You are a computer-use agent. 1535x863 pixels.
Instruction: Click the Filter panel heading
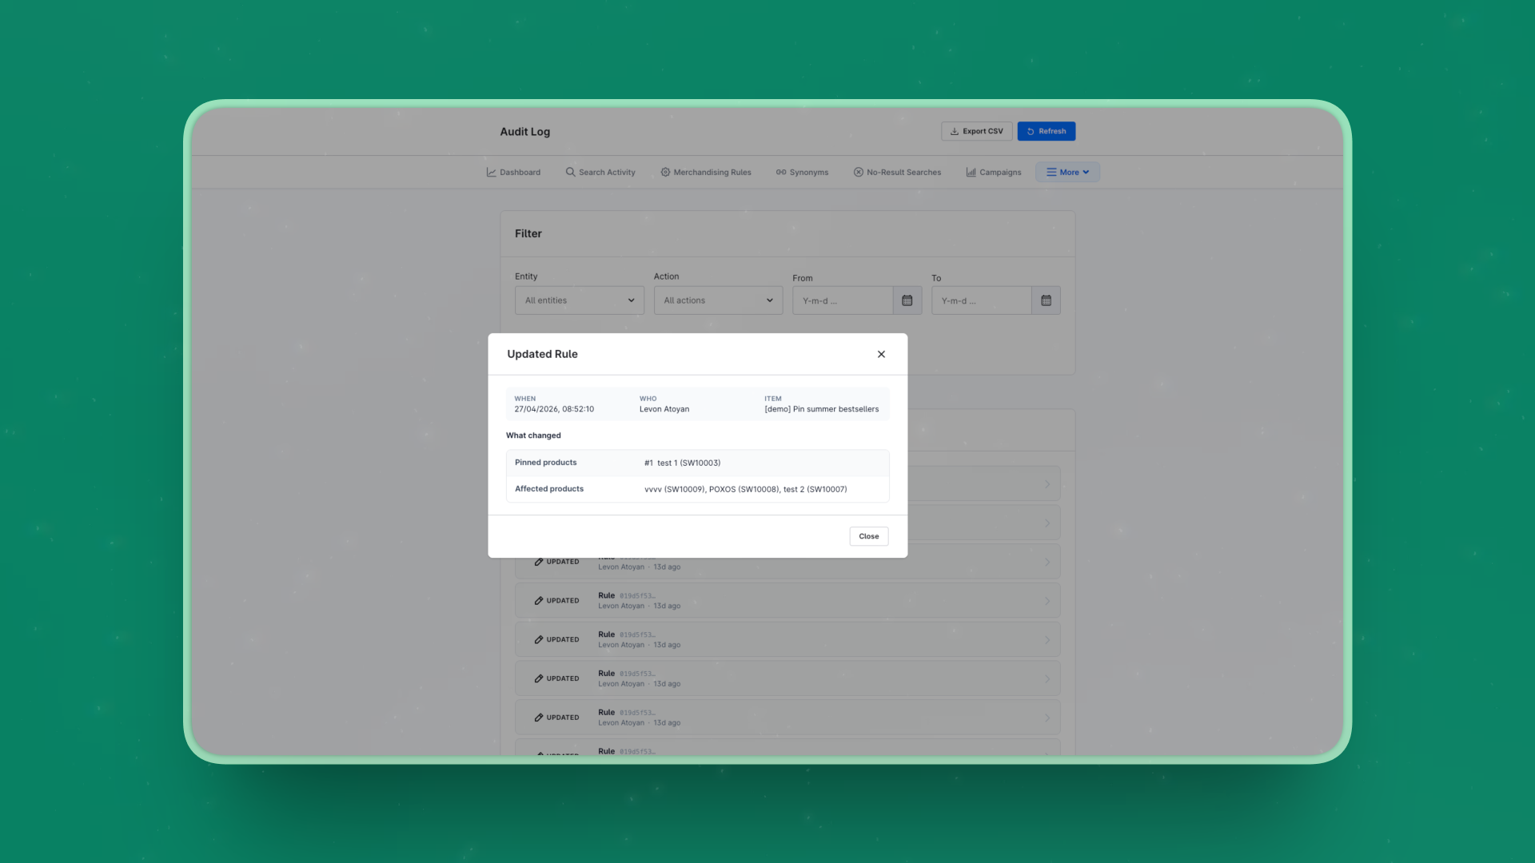pos(528,233)
